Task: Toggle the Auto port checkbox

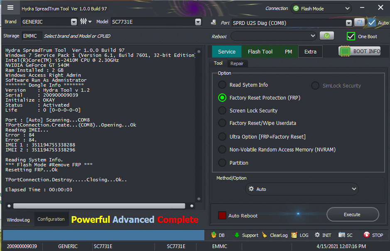Action: (372, 23)
